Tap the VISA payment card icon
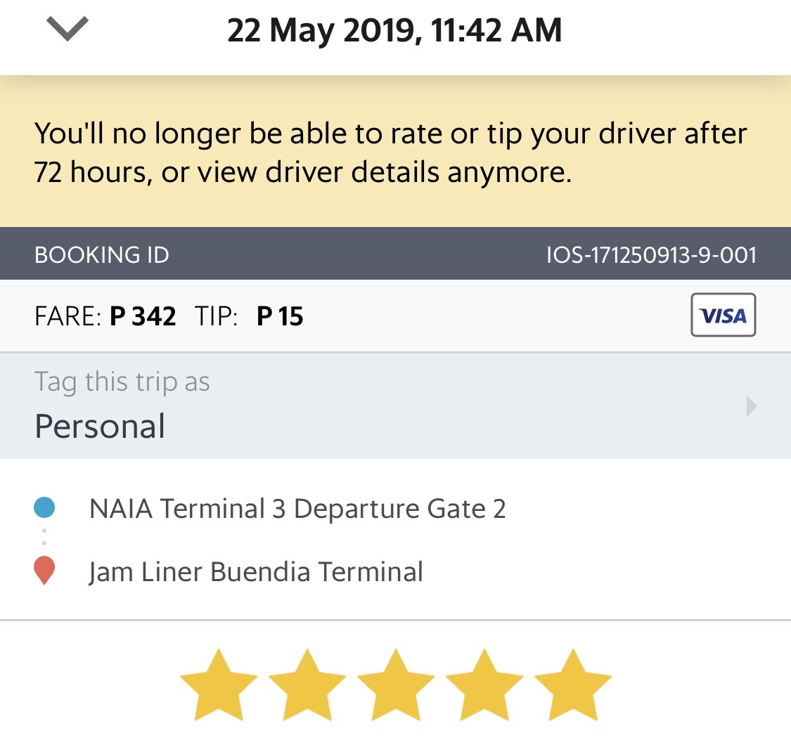Image resolution: width=791 pixels, height=747 pixels. 723,315
